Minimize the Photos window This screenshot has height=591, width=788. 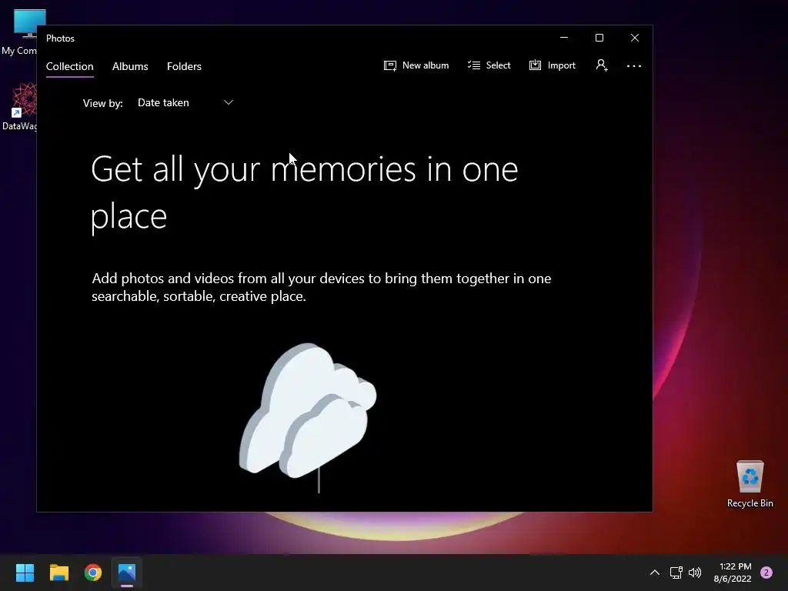pyautogui.click(x=564, y=38)
